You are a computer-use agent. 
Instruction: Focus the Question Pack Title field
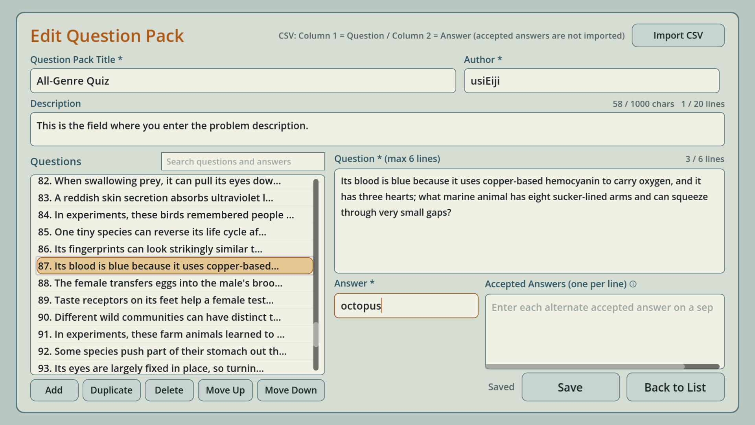243,81
